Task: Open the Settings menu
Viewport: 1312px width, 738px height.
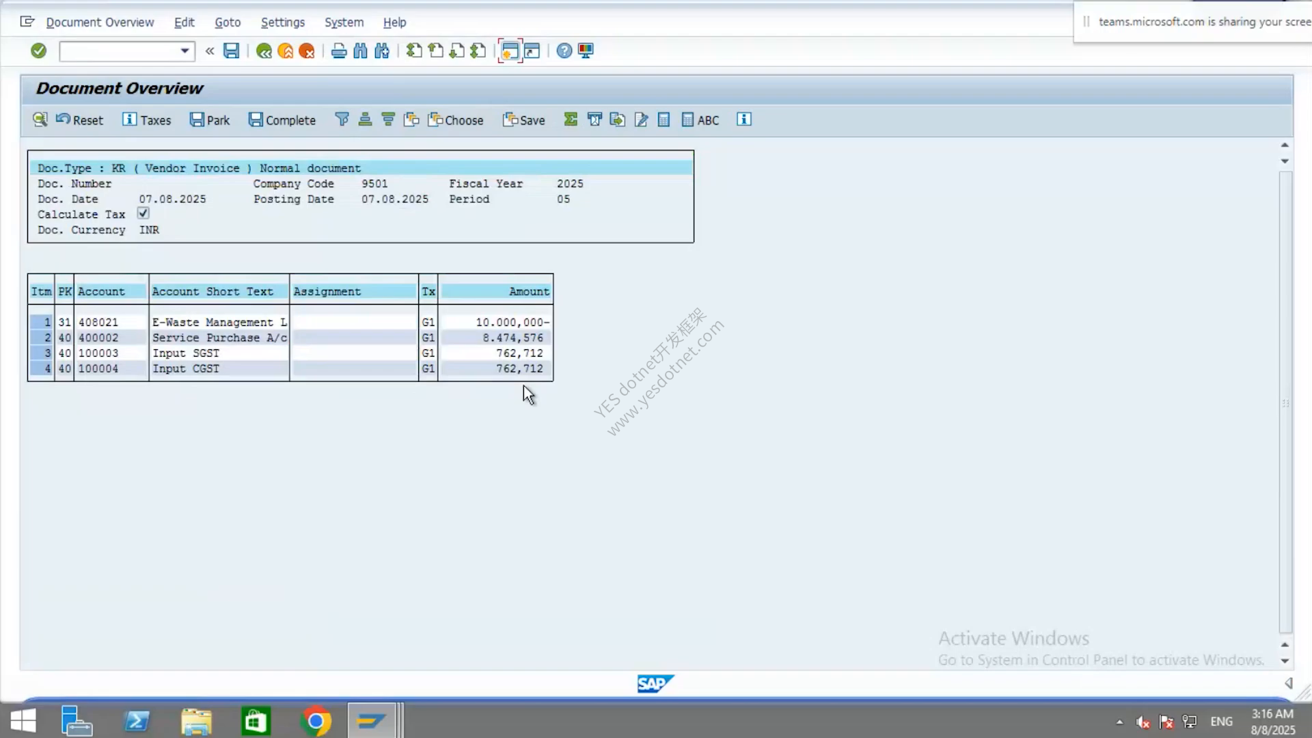Action: (283, 22)
